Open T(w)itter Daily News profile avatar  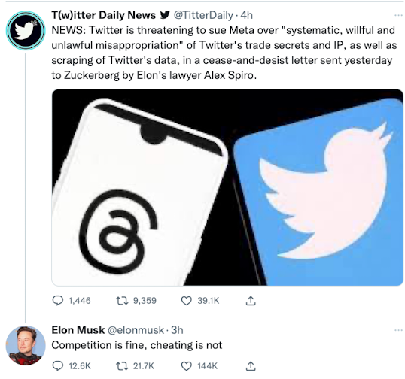[x=26, y=30]
